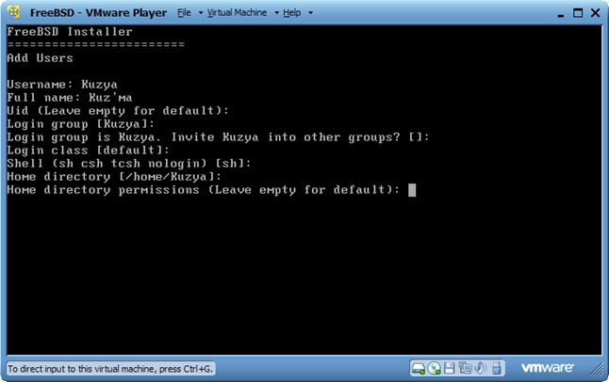Maximize the VMware Player window

click(x=570, y=13)
